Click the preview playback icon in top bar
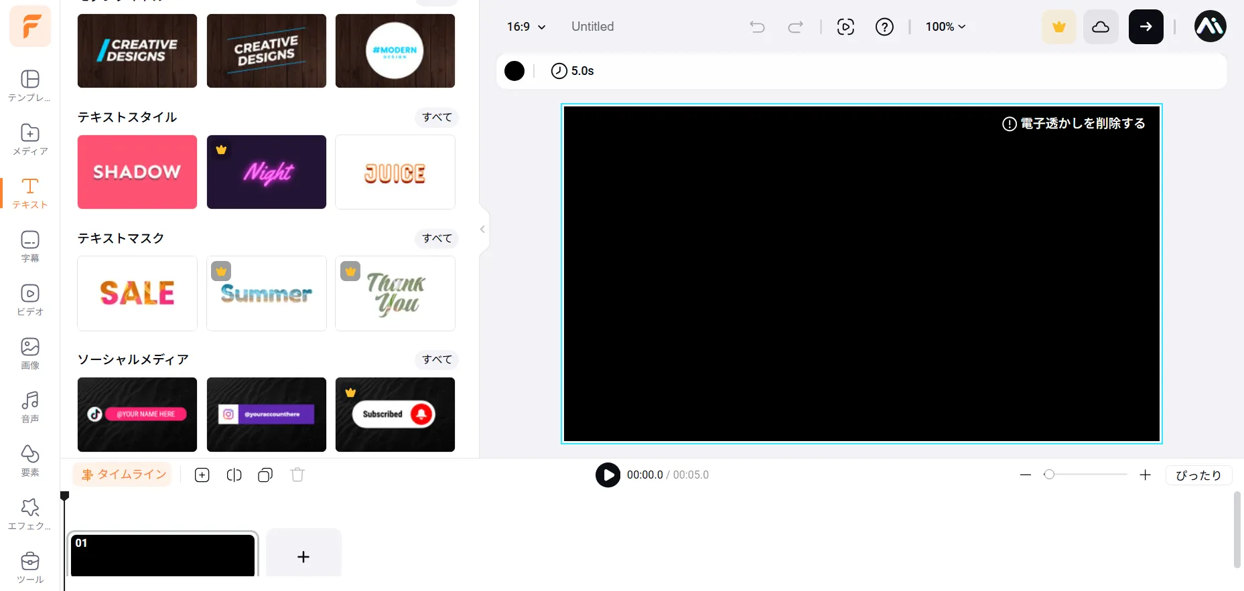This screenshot has height=591, width=1244. tap(845, 27)
